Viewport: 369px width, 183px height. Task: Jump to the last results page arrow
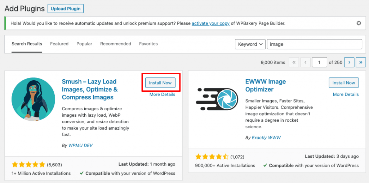[x=361, y=62]
